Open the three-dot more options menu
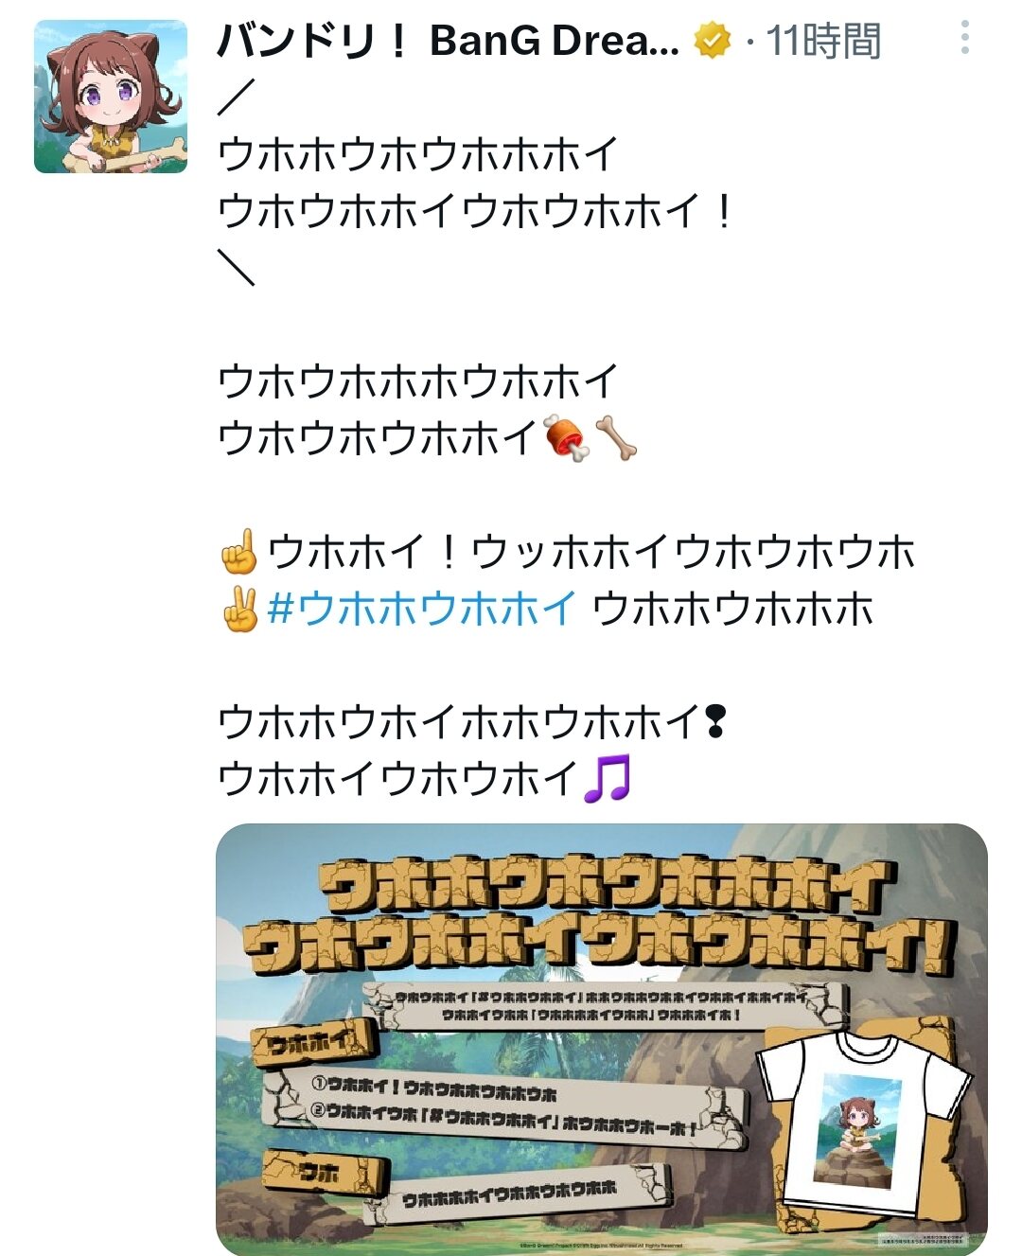 pyautogui.click(x=964, y=38)
